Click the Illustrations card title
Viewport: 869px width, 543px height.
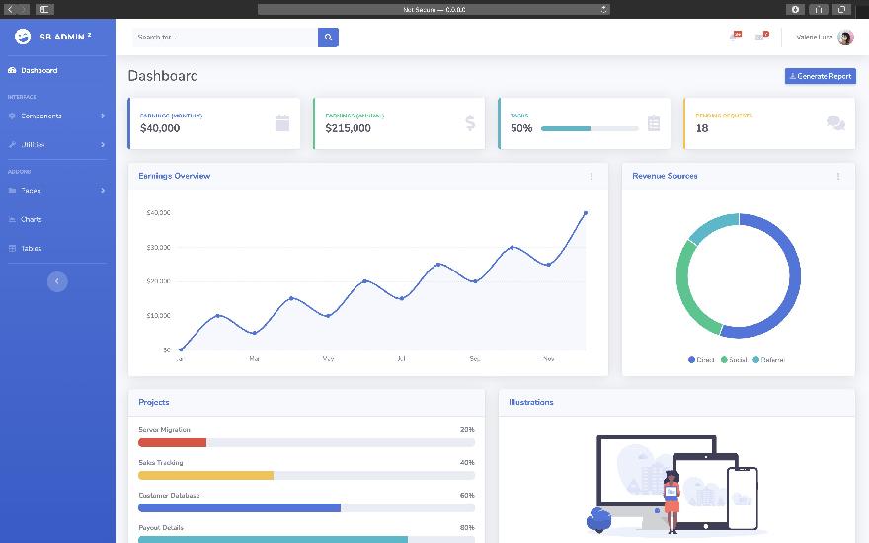(x=531, y=402)
